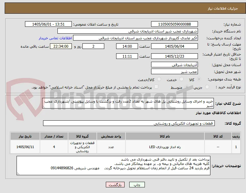Screen dimensions: 246x193
Task: Click the توضیحات خریدار notes textarea
Action: pyautogui.click(x=113, y=166)
